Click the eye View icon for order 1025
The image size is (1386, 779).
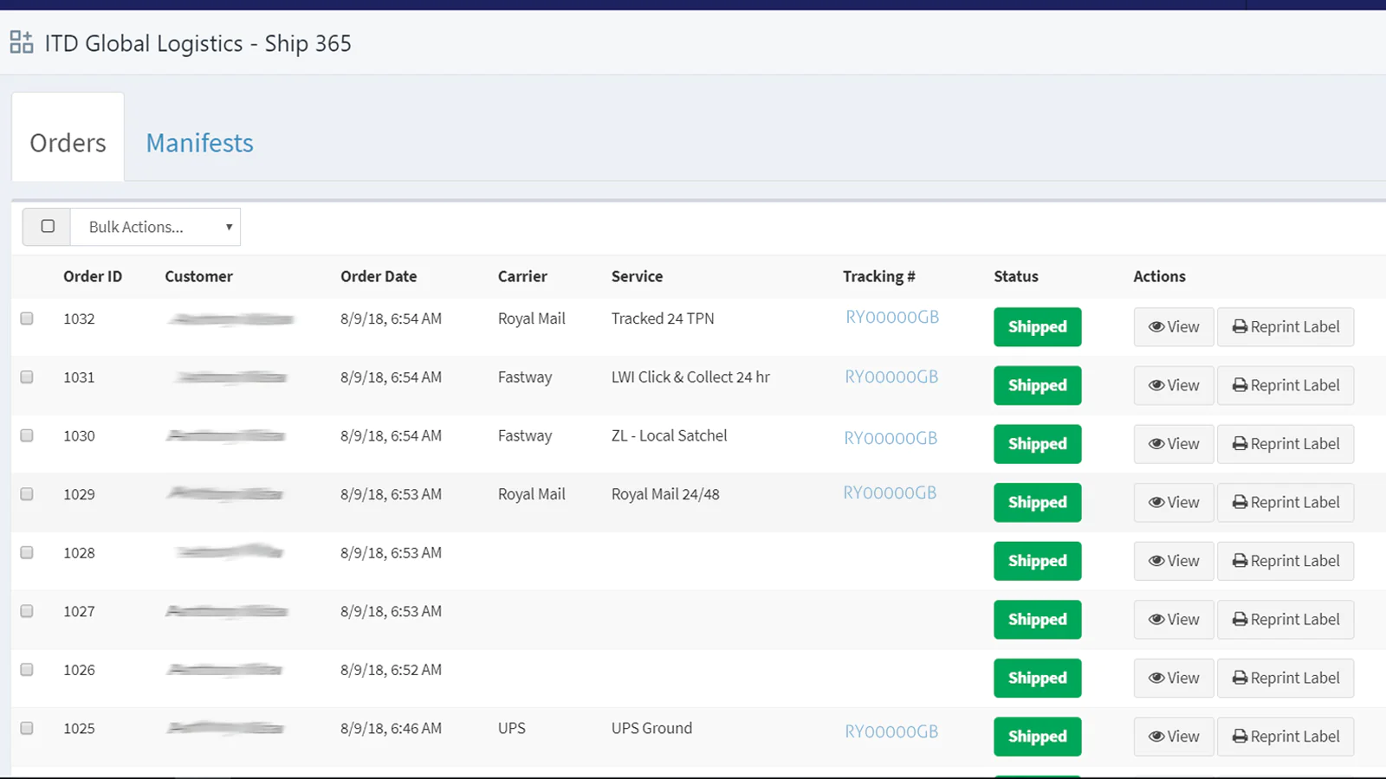[1156, 737]
